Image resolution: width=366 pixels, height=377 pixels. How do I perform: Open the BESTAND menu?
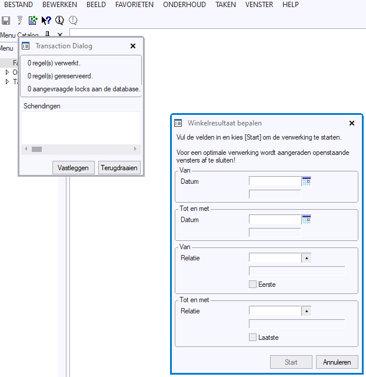tap(18, 5)
